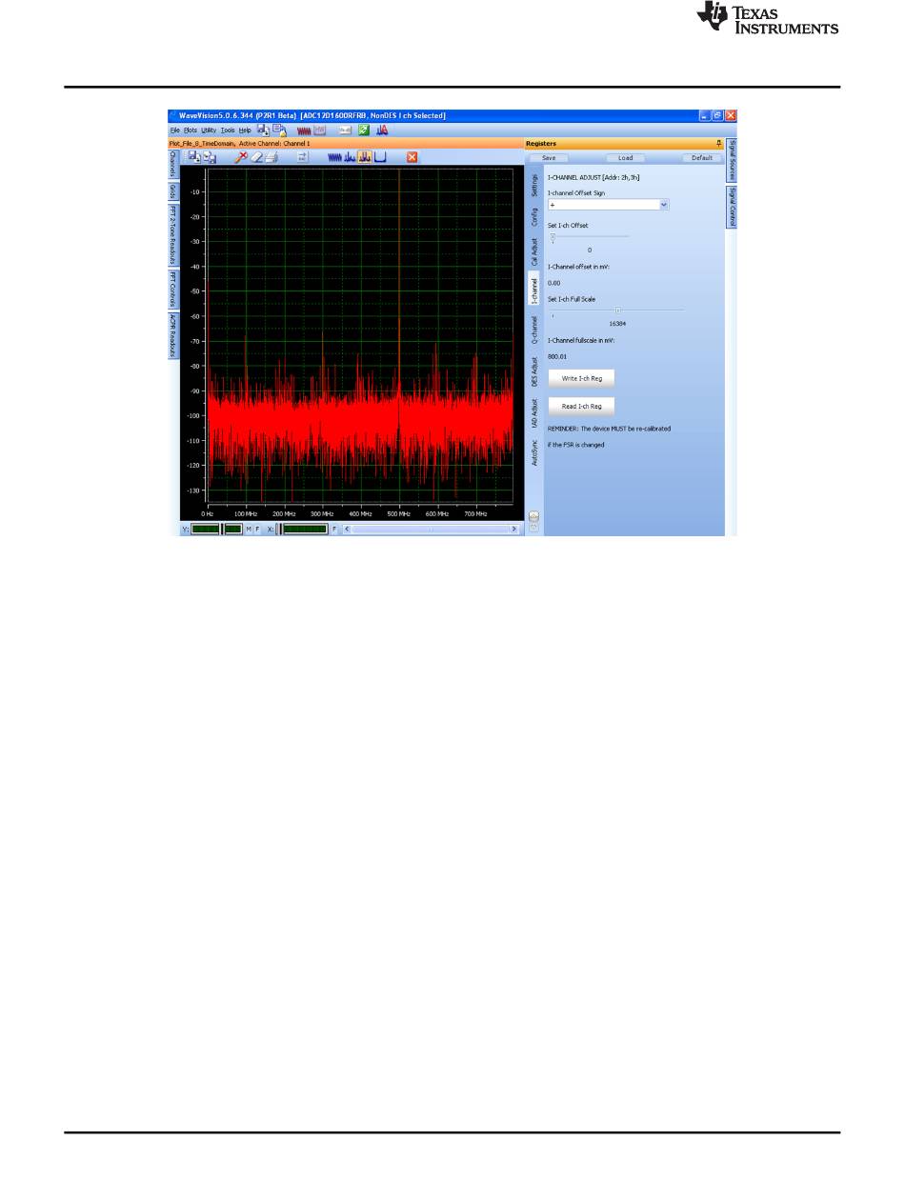905x1182 pixels.
Task: Open the FFT Controls side tab
Action: pyautogui.click(x=173, y=290)
